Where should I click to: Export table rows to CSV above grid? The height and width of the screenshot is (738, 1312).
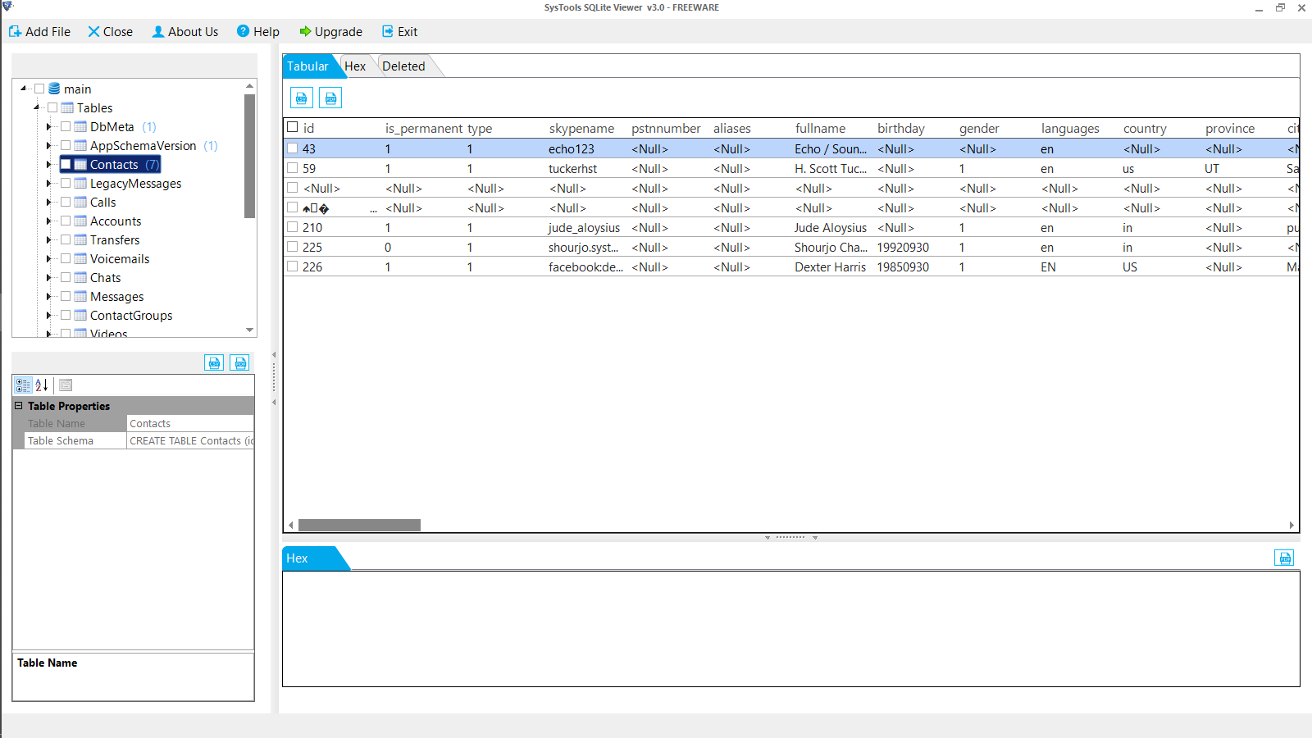pyautogui.click(x=302, y=98)
